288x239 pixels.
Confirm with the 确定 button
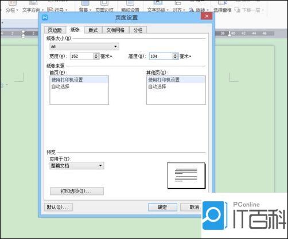(162, 207)
